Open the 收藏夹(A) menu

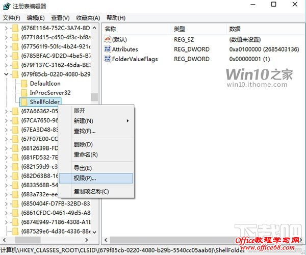point(88,18)
